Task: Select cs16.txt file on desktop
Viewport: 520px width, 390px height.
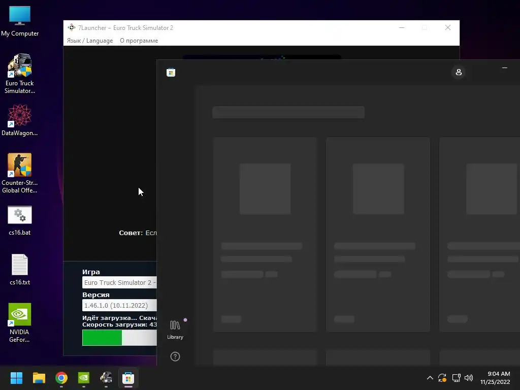Action: [x=20, y=270]
